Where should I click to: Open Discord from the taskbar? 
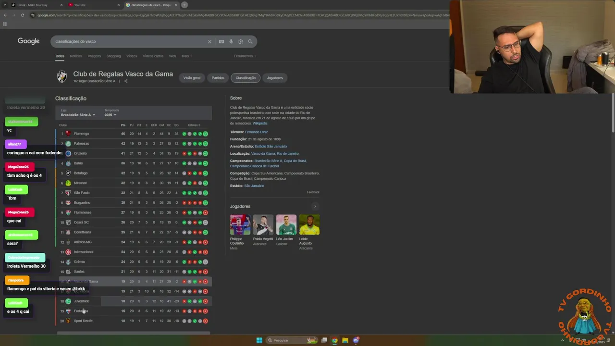[x=356, y=340]
